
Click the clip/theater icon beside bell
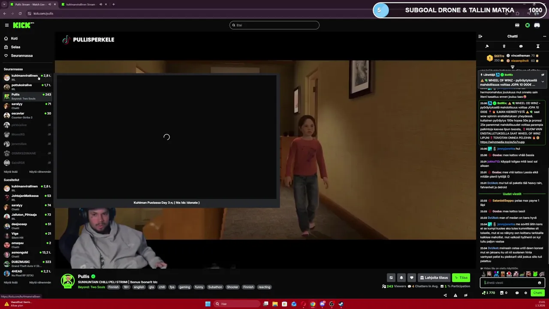pyautogui.click(x=391, y=278)
